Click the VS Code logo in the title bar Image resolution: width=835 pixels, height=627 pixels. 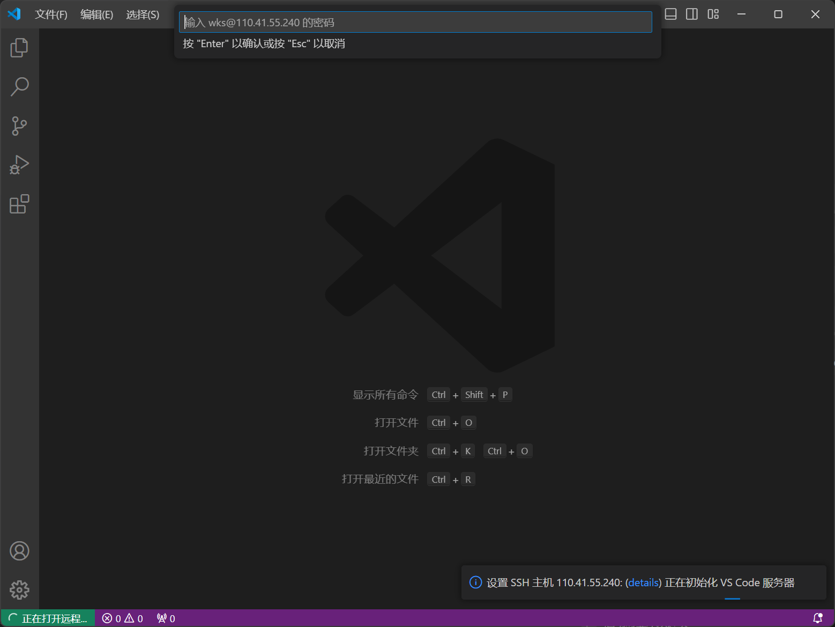13,14
